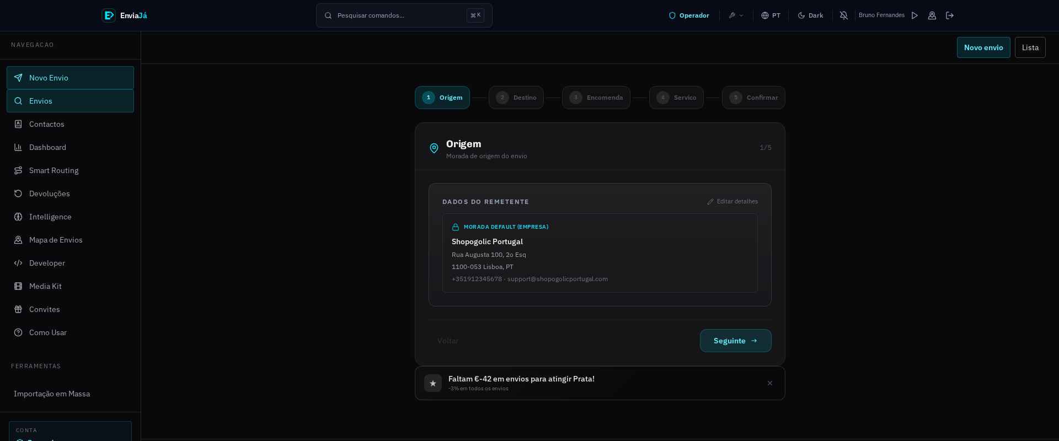The image size is (1059, 441).
Task: Click the Como Usar help icon
Action: click(x=18, y=332)
